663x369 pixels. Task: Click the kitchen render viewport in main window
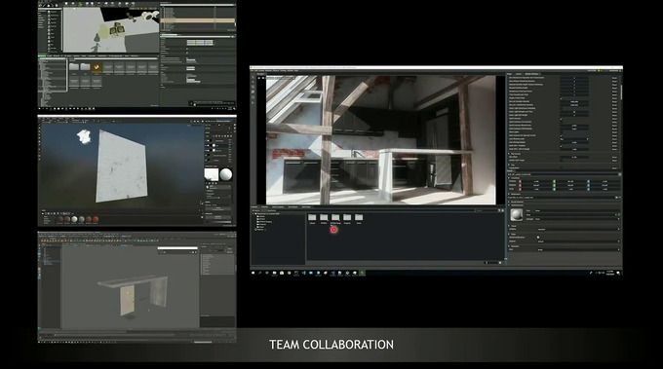click(380, 140)
